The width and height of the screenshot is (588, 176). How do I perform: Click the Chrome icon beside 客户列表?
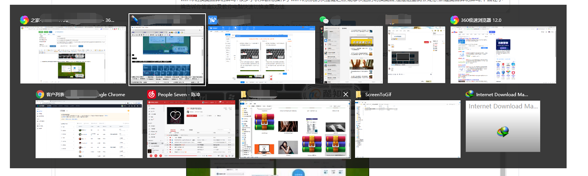tap(40, 94)
